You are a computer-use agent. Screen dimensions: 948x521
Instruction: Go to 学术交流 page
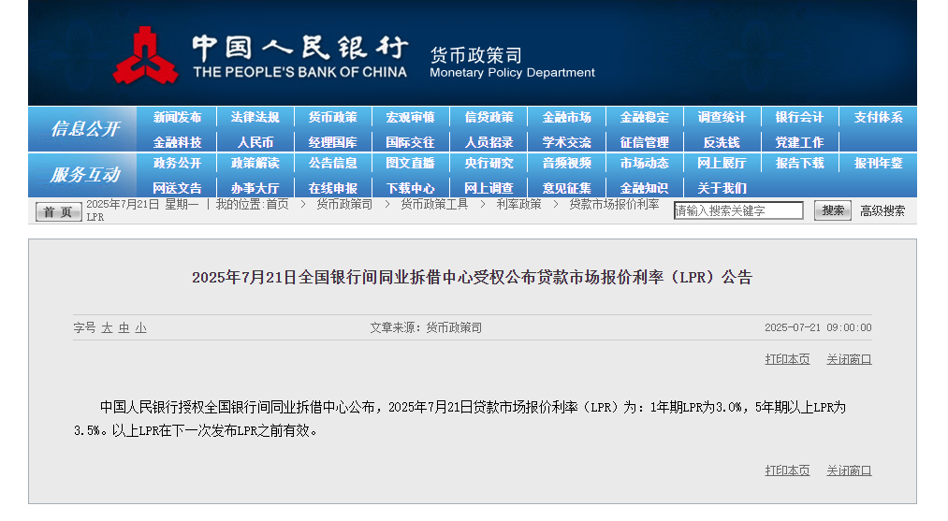pyautogui.click(x=566, y=142)
